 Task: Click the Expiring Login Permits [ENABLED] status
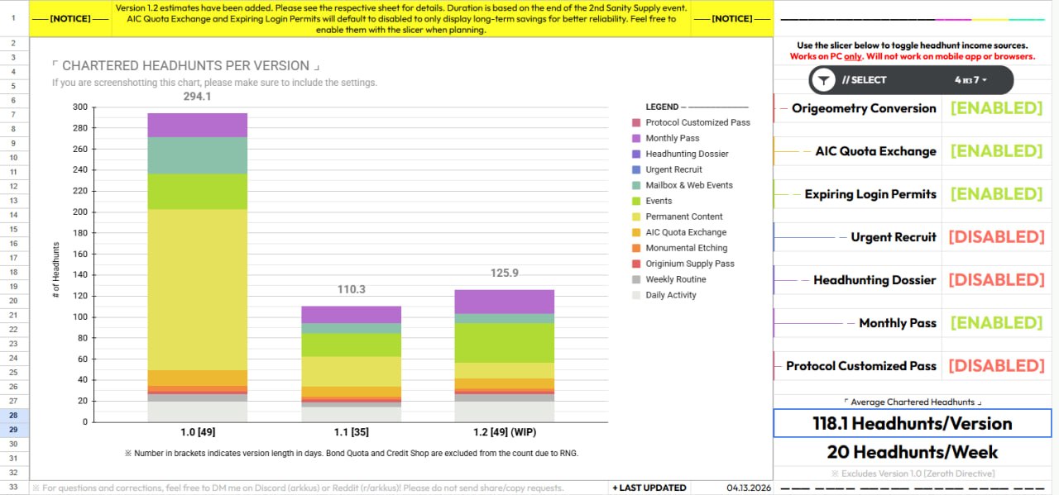click(996, 194)
